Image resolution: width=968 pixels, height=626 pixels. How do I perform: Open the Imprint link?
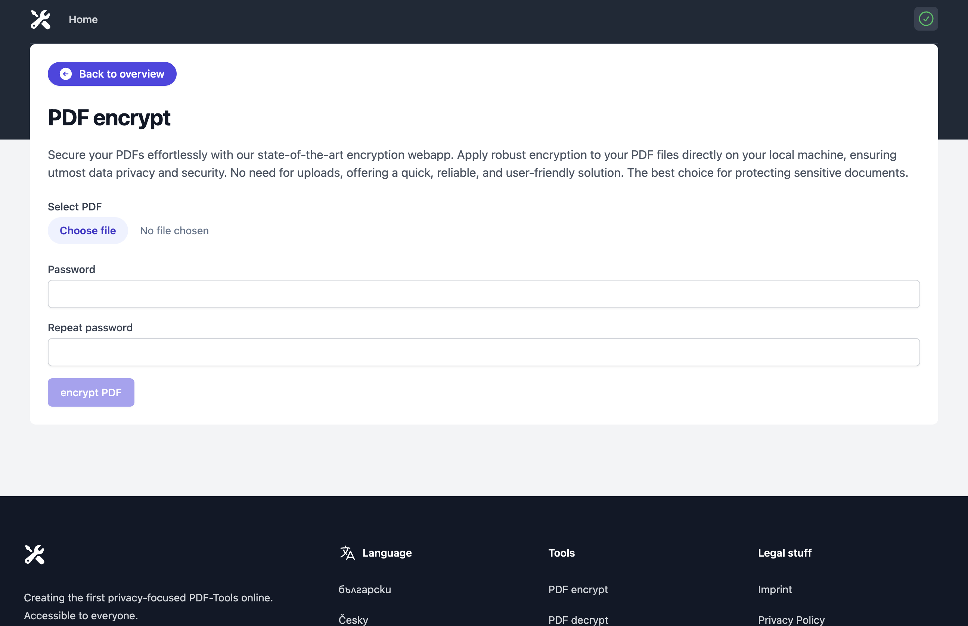click(775, 589)
